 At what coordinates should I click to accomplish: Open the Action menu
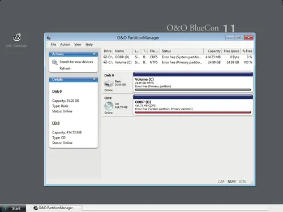[65, 45]
